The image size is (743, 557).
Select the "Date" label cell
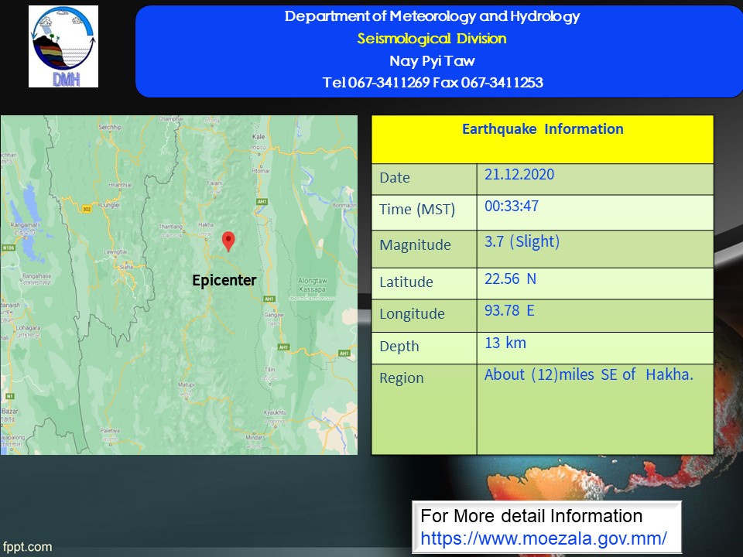point(424,179)
